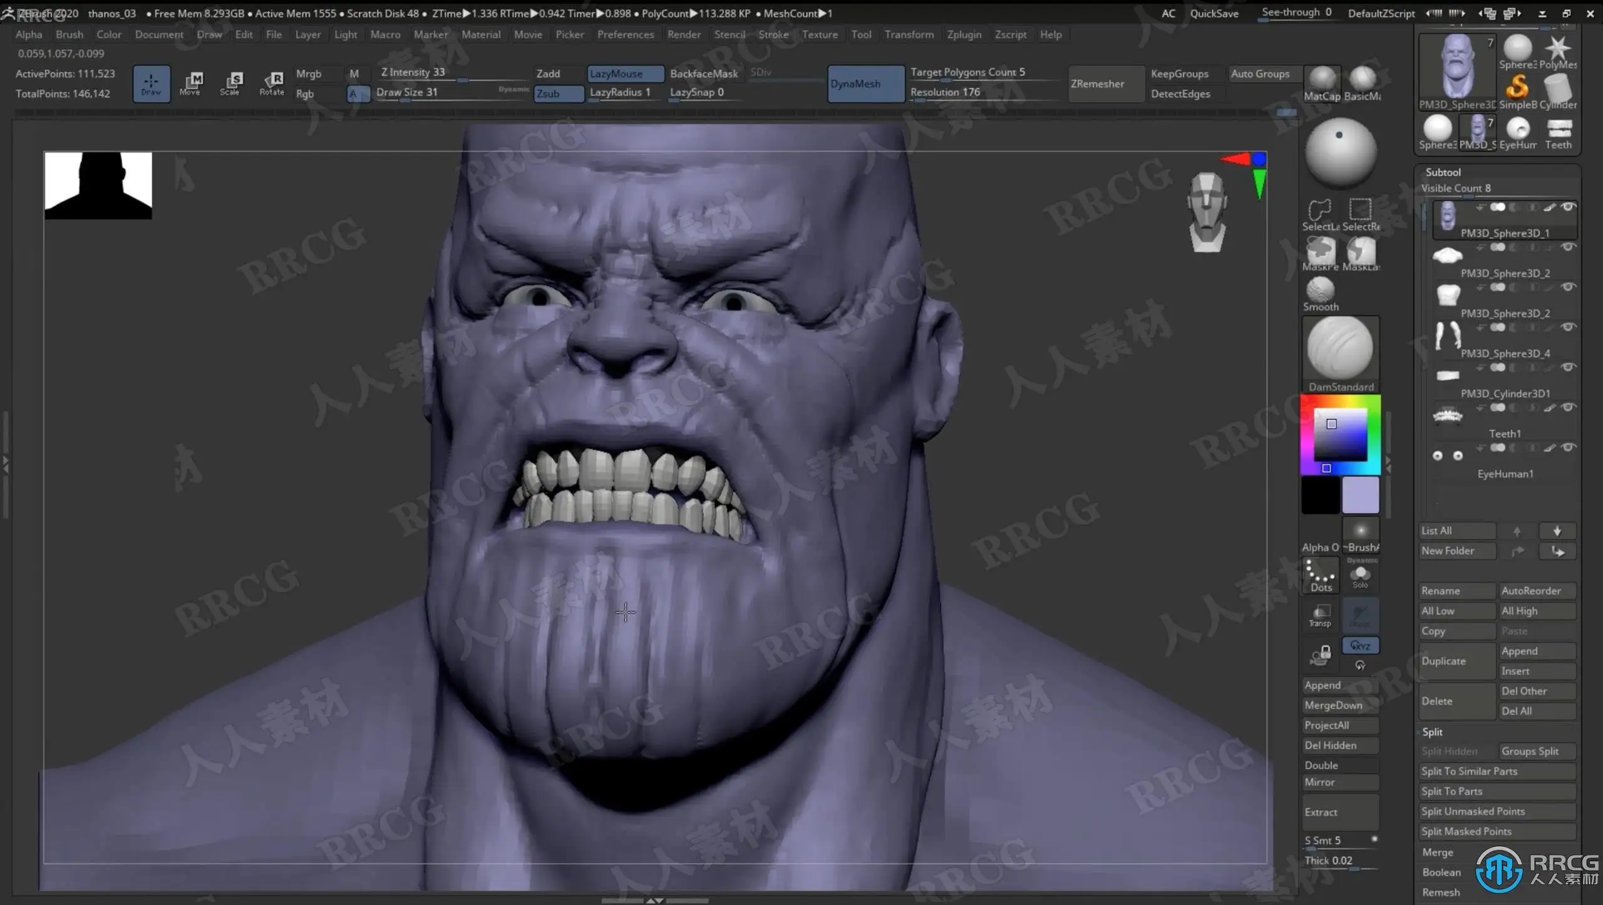Select the Scale transform tool

point(230,83)
